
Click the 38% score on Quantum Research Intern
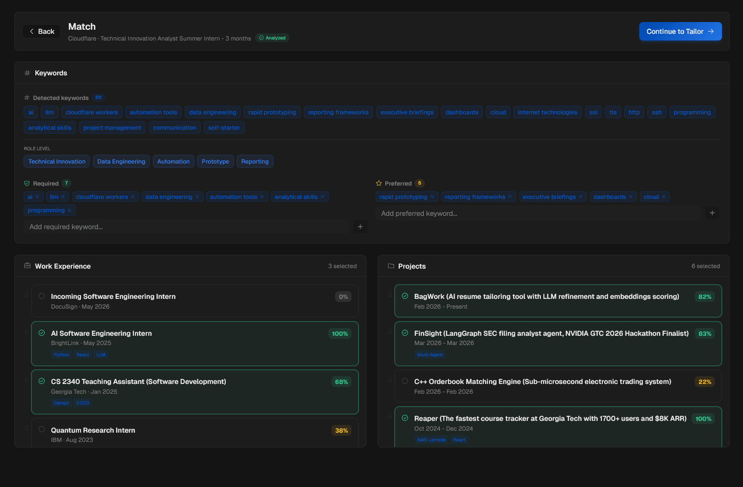click(x=342, y=431)
